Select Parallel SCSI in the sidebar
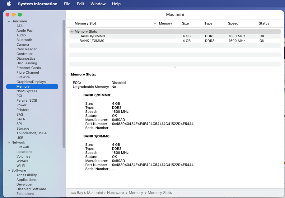This screenshot has height=198, width=285. click(27, 100)
